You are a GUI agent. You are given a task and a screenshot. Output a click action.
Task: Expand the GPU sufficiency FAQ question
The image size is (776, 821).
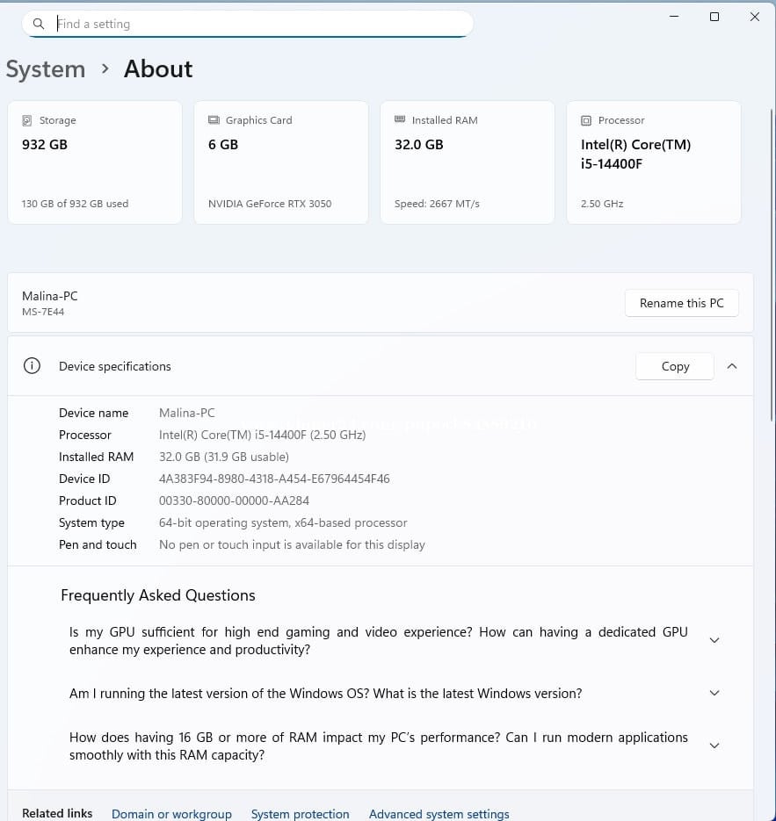tap(714, 640)
